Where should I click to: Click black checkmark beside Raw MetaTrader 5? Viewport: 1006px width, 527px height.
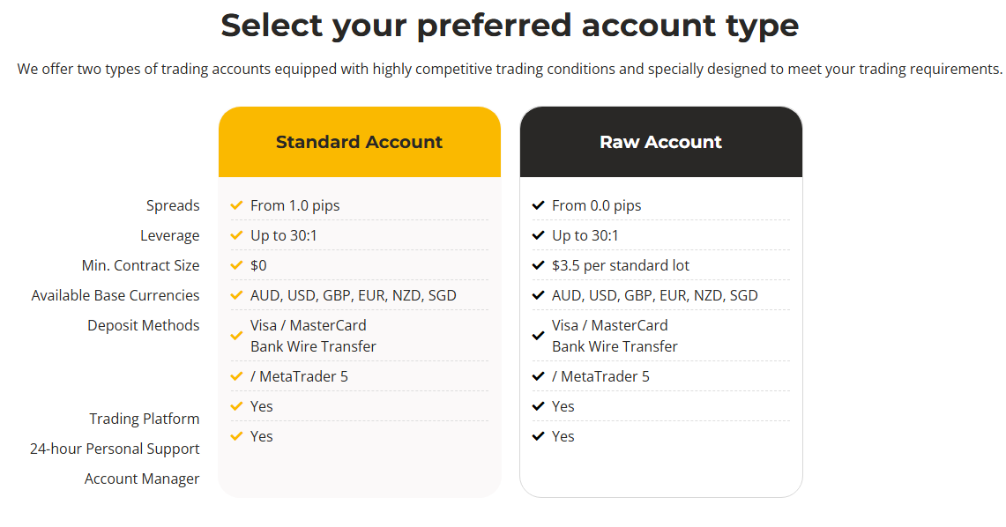(x=539, y=376)
